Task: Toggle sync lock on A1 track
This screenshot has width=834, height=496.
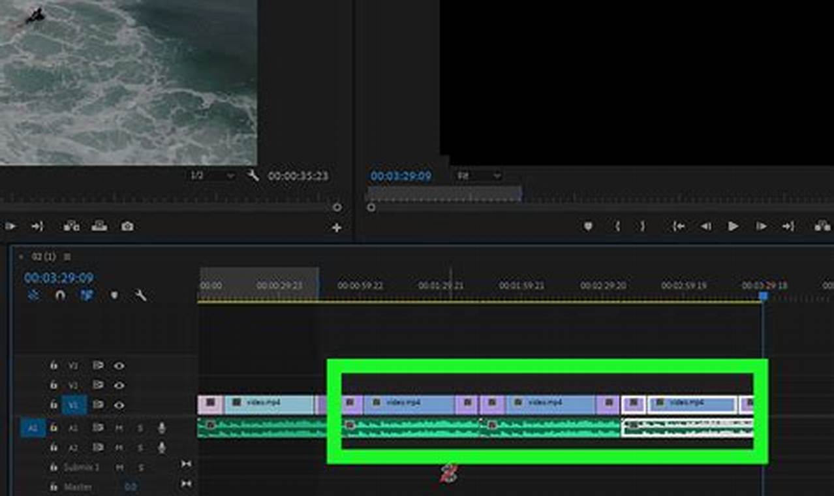Action: 98,428
